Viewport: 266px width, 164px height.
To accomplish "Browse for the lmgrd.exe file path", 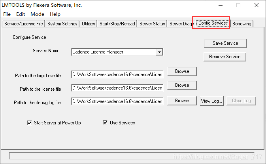I will tap(182, 71).
